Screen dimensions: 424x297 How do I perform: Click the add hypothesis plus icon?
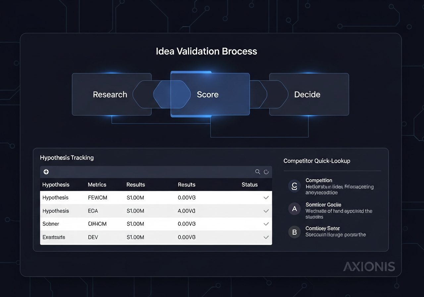[46, 172]
